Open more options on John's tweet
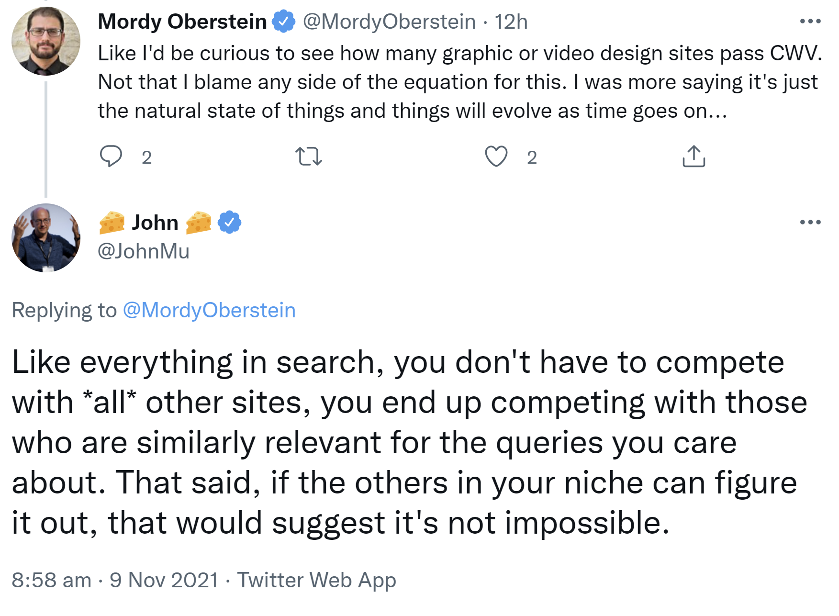839x616 pixels. pyautogui.click(x=810, y=222)
